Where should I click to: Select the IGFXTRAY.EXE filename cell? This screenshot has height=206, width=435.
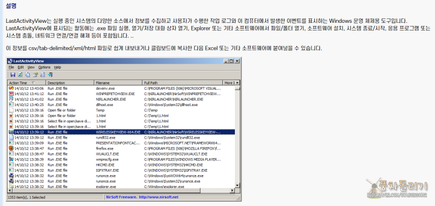(107, 170)
